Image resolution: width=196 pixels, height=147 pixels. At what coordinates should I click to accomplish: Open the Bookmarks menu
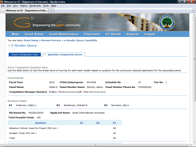click(35, 6)
